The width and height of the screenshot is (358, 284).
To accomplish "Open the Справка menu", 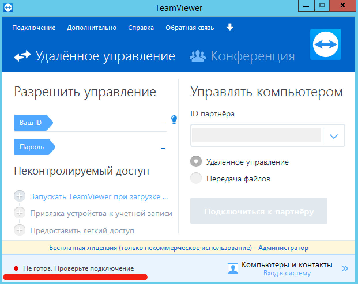I will coord(141,28).
